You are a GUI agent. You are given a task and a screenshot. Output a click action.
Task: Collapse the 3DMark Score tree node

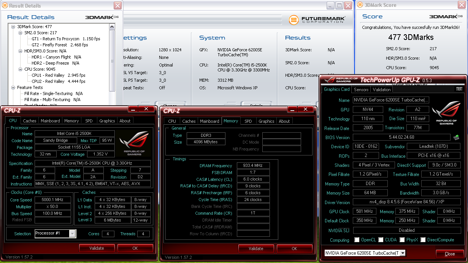click(13, 27)
